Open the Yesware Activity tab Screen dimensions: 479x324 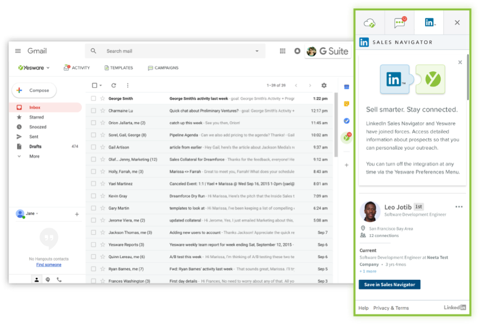[77, 68]
